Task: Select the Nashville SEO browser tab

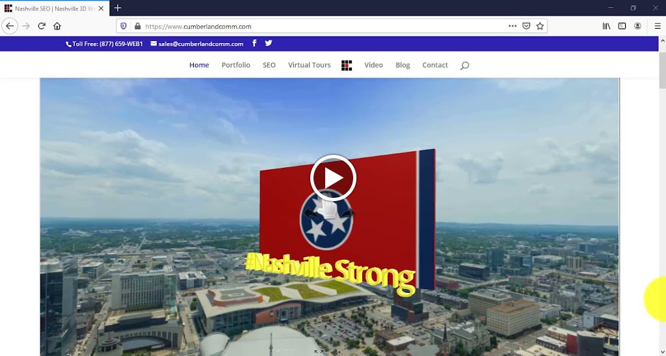Action: (x=55, y=8)
